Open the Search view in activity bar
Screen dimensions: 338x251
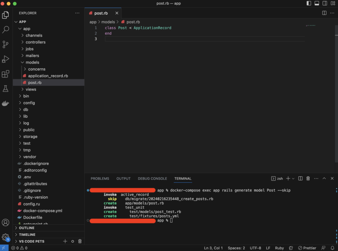(x=5, y=30)
